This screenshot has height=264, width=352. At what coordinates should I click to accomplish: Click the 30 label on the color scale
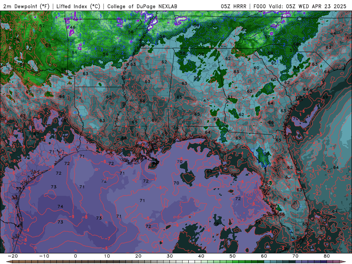coord(170,256)
